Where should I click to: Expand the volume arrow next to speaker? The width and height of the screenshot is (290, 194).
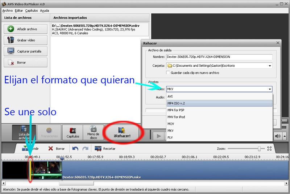coord(285,136)
